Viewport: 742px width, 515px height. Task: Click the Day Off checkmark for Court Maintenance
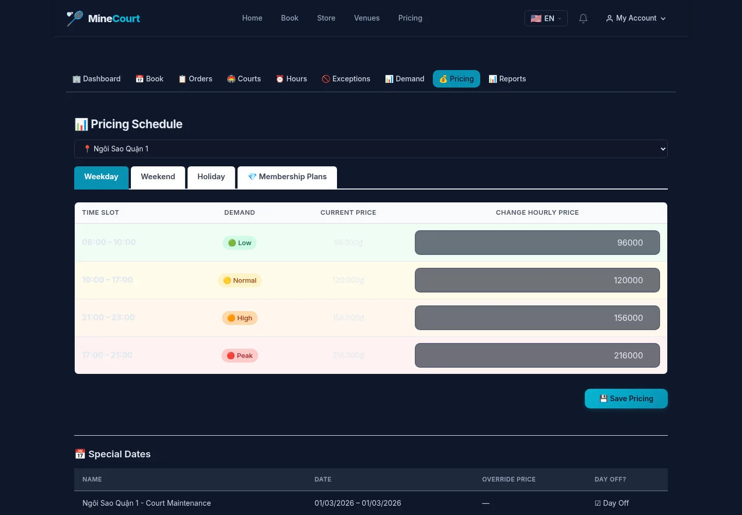click(x=598, y=503)
